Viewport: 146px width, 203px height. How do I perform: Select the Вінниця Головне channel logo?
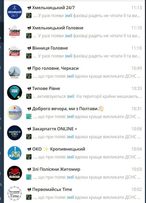click(14, 52)
